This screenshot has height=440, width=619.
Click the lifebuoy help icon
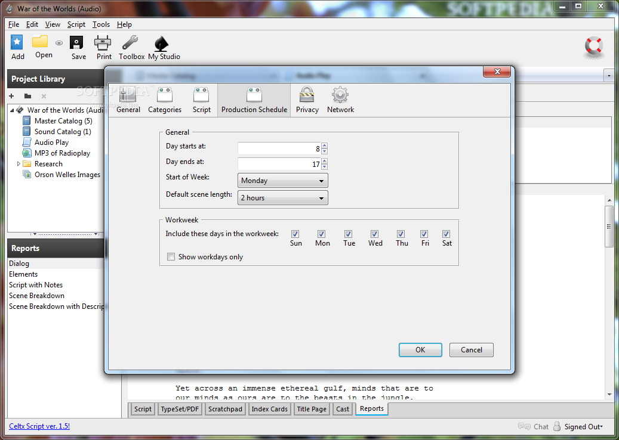click(594, 47)
